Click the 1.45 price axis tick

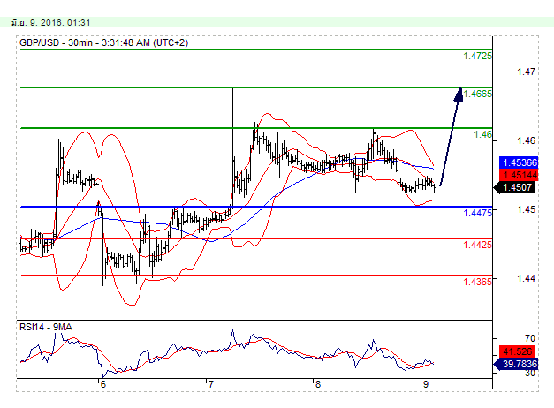point(526,209)
